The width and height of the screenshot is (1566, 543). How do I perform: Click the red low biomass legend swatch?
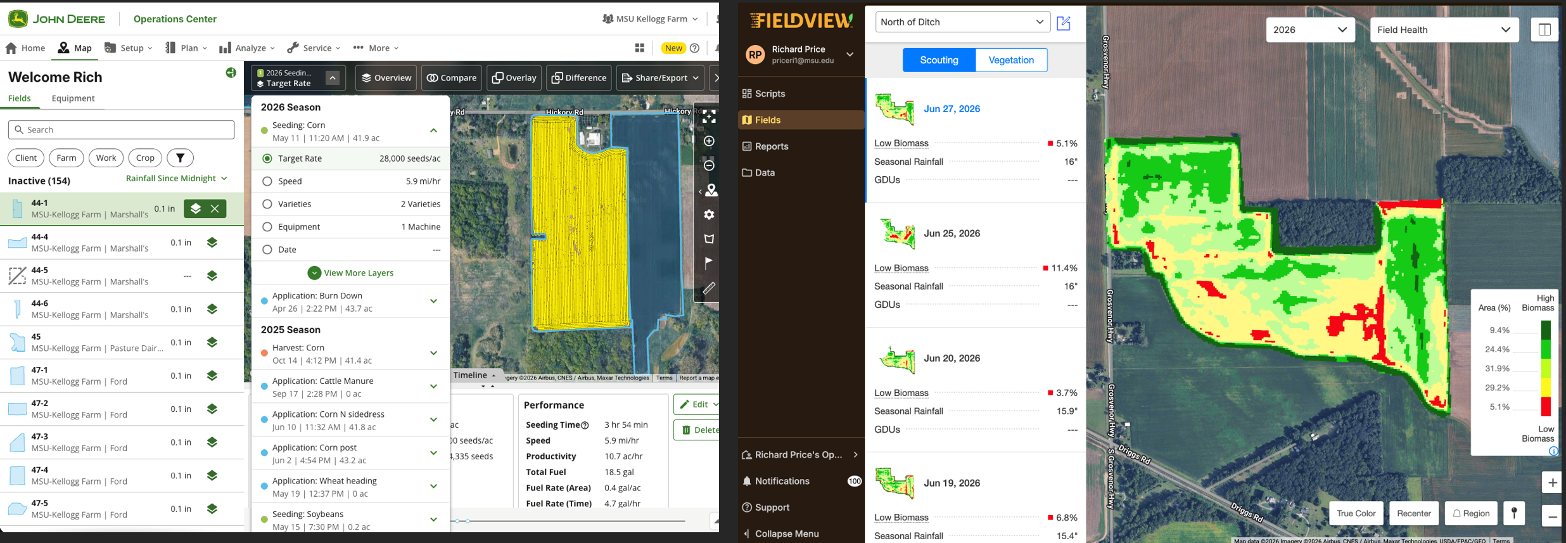click(1546, 407)
